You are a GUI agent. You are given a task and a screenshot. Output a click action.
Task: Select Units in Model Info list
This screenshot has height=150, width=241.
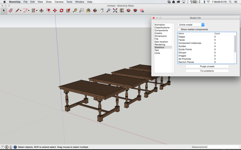click(x=157, y=53)
